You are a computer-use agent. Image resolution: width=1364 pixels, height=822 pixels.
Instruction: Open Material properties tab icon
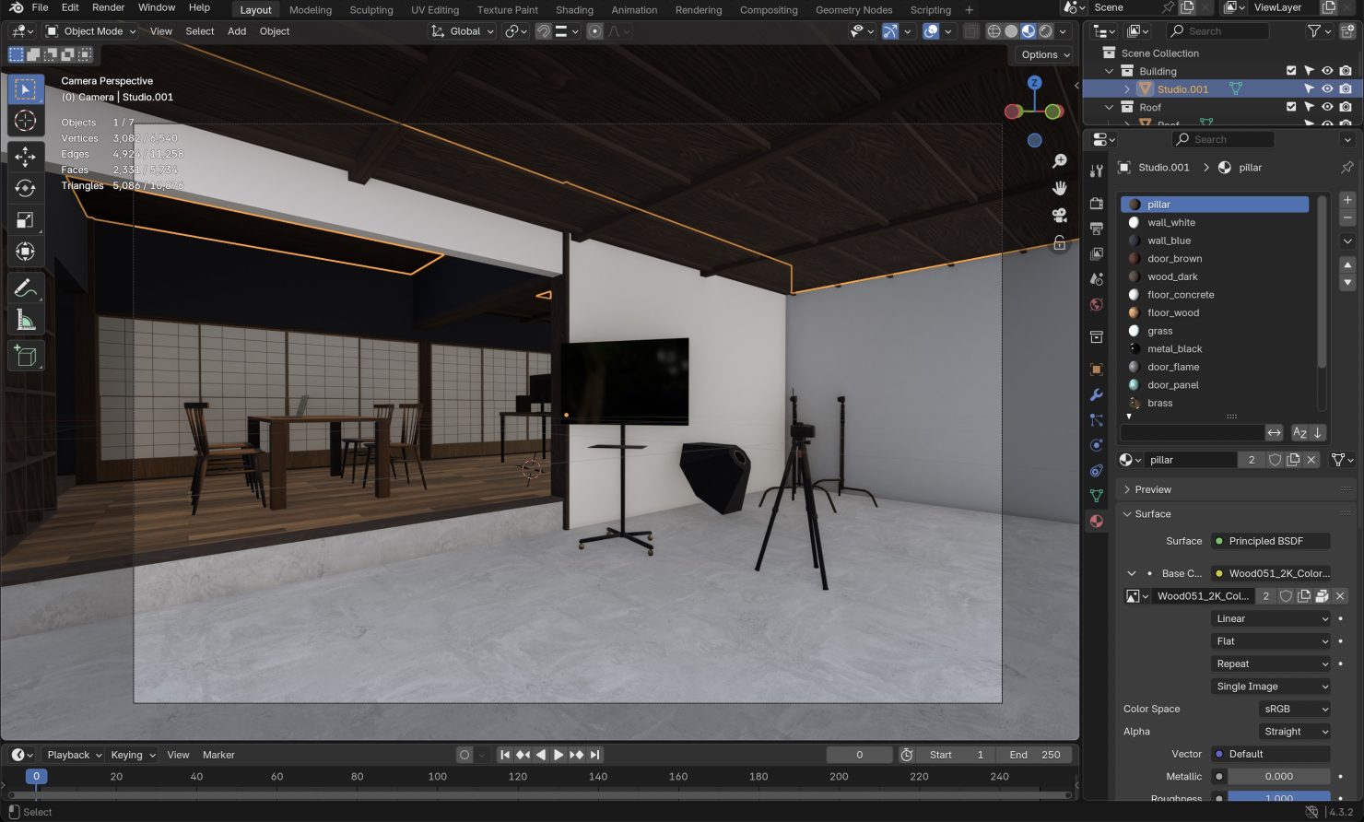pos(1096,521)
